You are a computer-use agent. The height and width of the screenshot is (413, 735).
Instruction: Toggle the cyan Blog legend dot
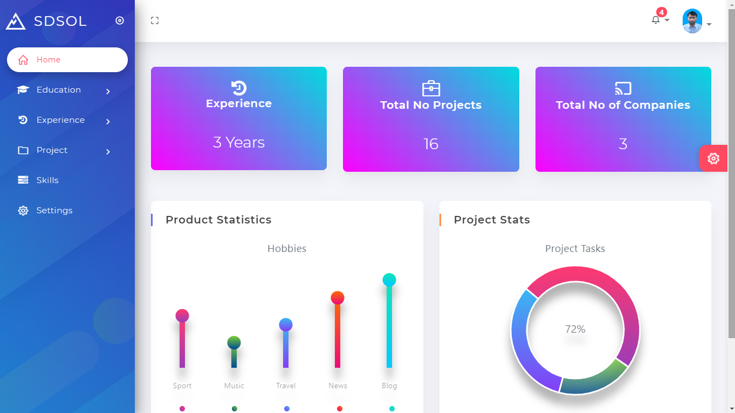tap(392, 409)
